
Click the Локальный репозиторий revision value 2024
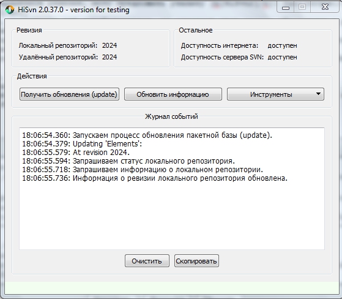[110, 45]
